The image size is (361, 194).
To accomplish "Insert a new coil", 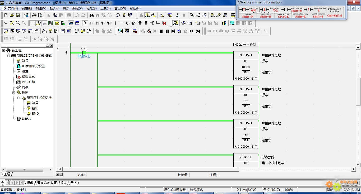I will pyautogui.click(x=127, y=23).
